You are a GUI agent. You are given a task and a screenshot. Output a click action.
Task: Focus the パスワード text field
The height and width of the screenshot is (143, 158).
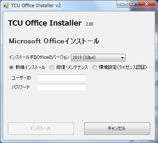pyautogui.click(x=62, y=87)
